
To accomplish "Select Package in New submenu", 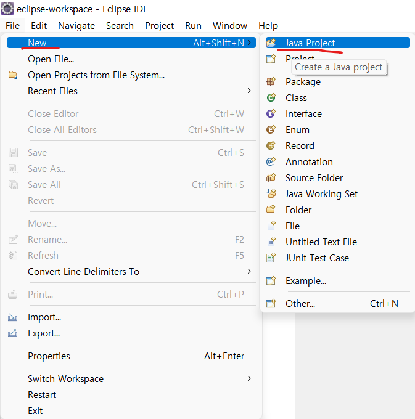I will tap(338, 81).
